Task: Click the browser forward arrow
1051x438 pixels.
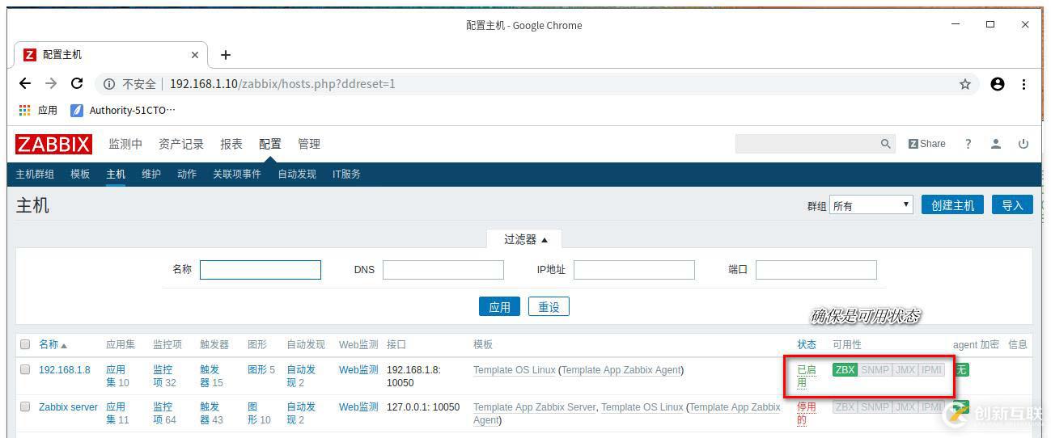Action: coord(51,83)
